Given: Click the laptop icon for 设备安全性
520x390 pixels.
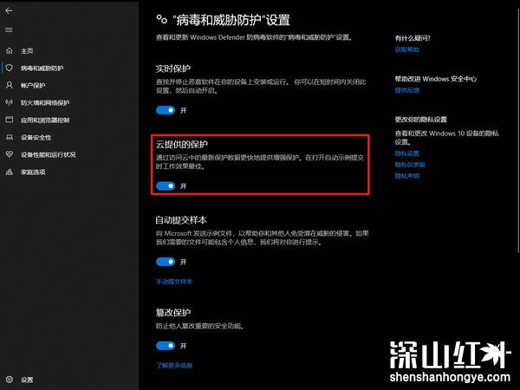Looking at the screenshot, I should point(10,137).
